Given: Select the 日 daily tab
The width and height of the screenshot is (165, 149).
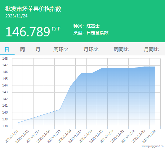Looking at the screenshot, I should coord(7,49).
